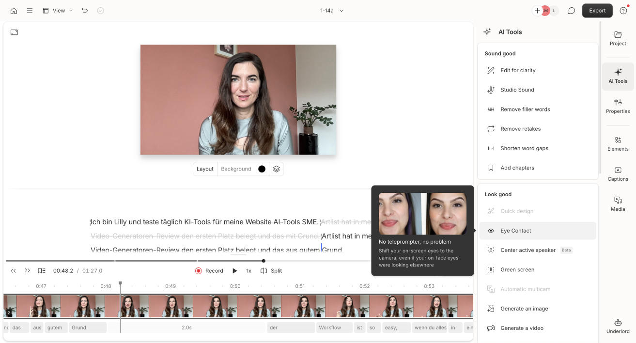This screenshot has width=636, height=343.
Task: Select the word 'Grund.' in timeline
Action: 88,327
